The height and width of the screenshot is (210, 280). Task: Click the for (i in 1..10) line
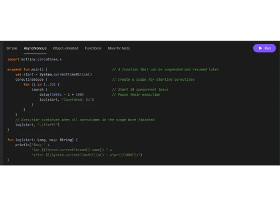41,85
